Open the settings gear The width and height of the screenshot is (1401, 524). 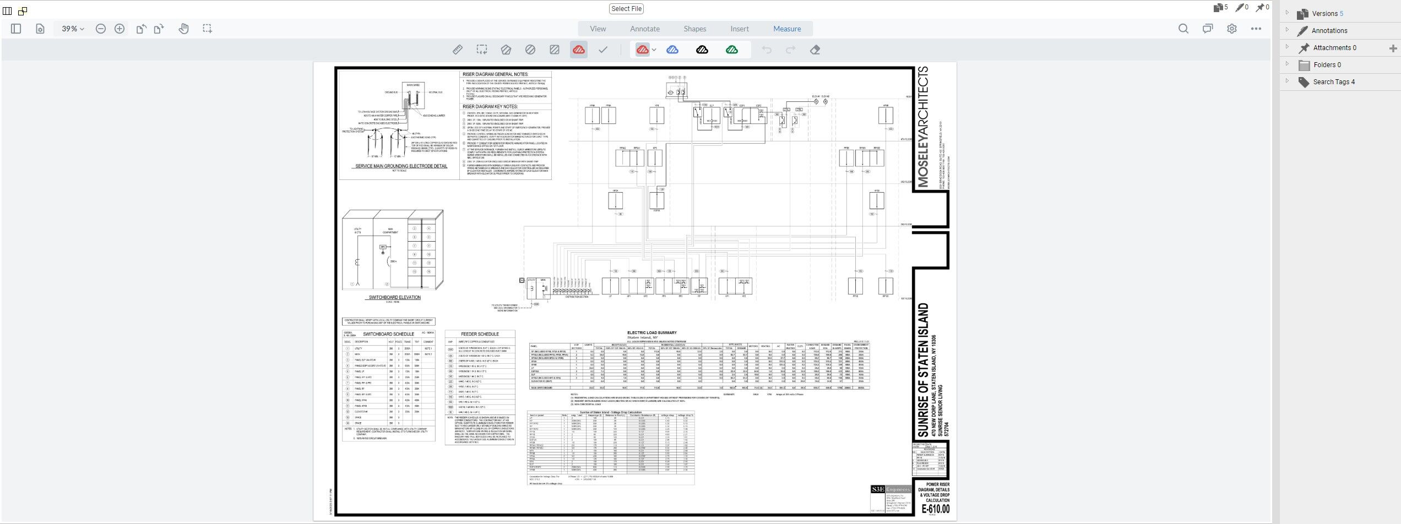(1232, 29)
